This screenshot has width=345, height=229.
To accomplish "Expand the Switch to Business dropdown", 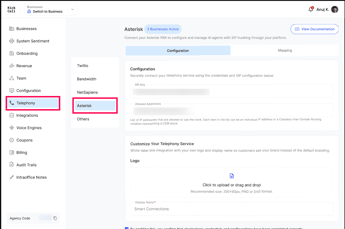I will click(x=73, y=9).
